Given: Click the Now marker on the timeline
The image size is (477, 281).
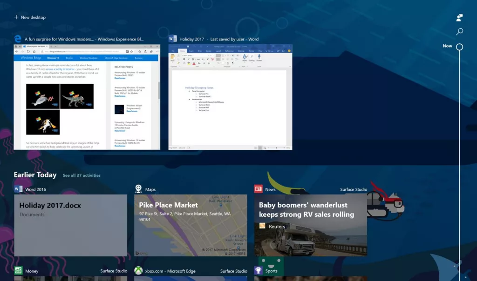Looking at the screenshot, I should coord(459,46).
